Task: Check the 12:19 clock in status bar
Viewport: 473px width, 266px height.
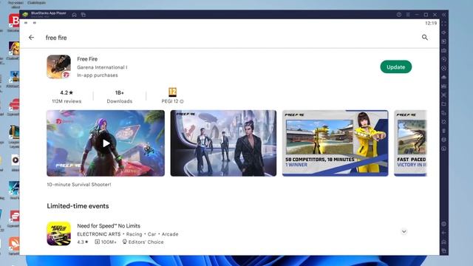Action: (x=431, y=23)
